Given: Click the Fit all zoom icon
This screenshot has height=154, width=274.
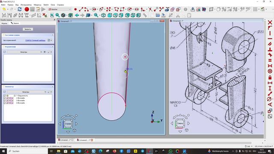Looking at the screenshot, I should [52, 15].
